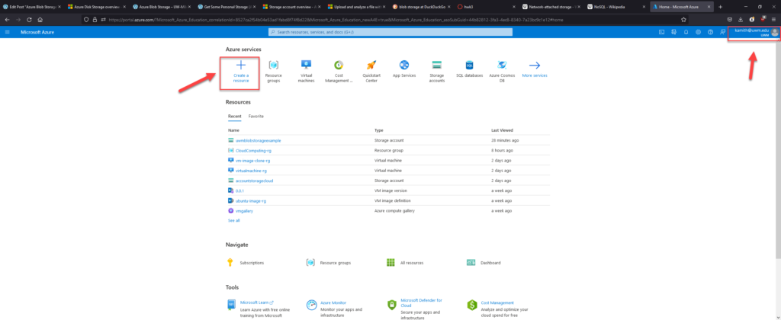Click Dashboard chart icon
Viewport: 781px width, 320px height.
pyautogui.click(x=471, y=263)
